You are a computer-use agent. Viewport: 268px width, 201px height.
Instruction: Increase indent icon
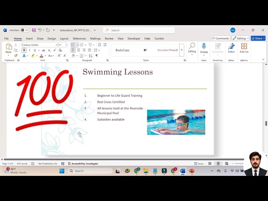click(105, 45)
